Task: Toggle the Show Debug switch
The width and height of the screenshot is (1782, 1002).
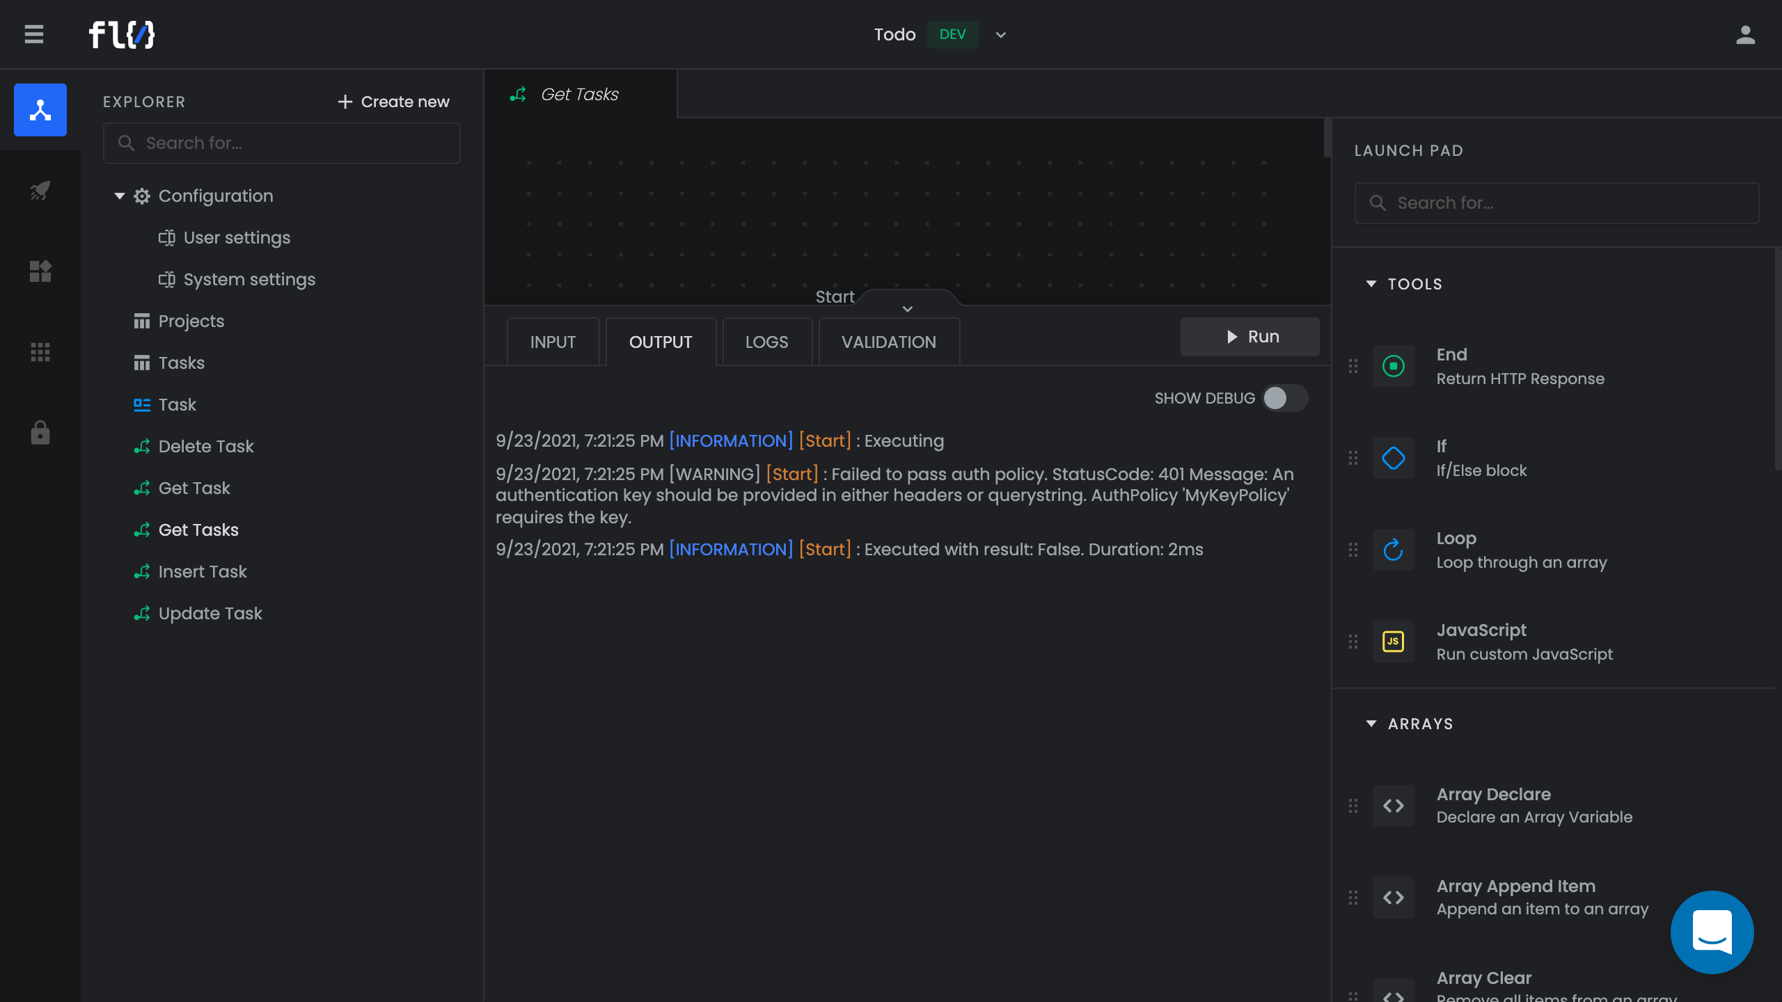Action: click(x=1285, y=398)
